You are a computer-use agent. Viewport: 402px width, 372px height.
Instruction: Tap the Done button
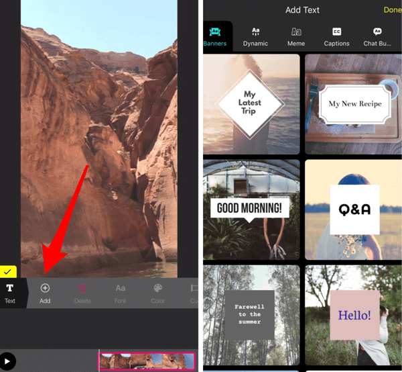pos(392,10)
